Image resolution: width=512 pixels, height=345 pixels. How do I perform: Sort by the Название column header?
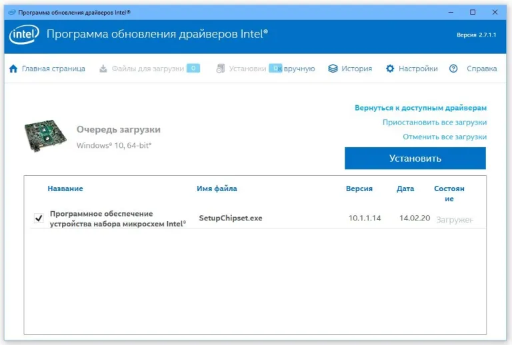[65, 188]
